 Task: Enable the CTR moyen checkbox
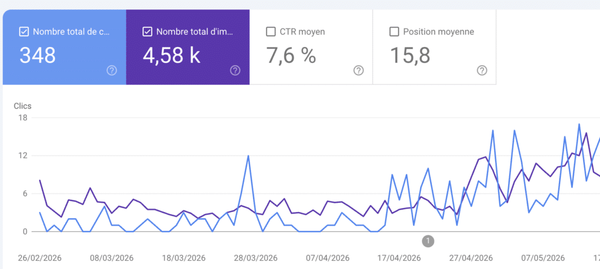pyautogui.click(x=271, y=32)
